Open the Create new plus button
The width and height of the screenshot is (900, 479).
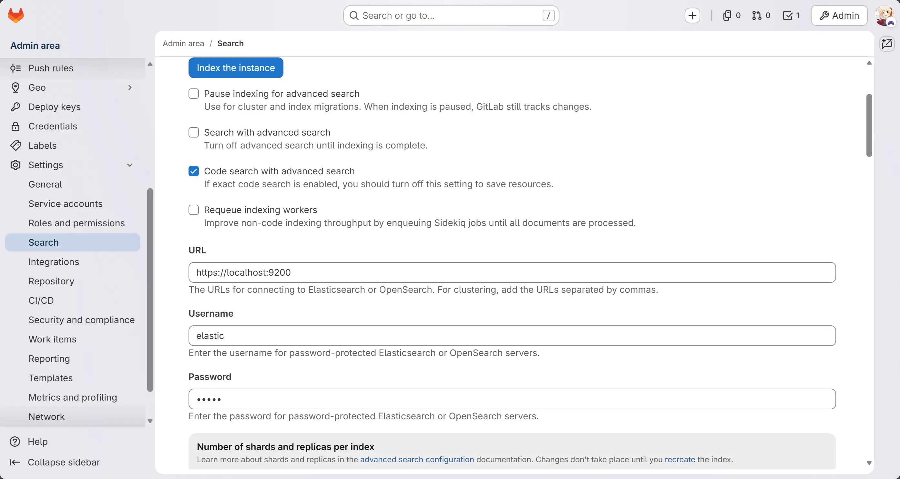point(692,15)
